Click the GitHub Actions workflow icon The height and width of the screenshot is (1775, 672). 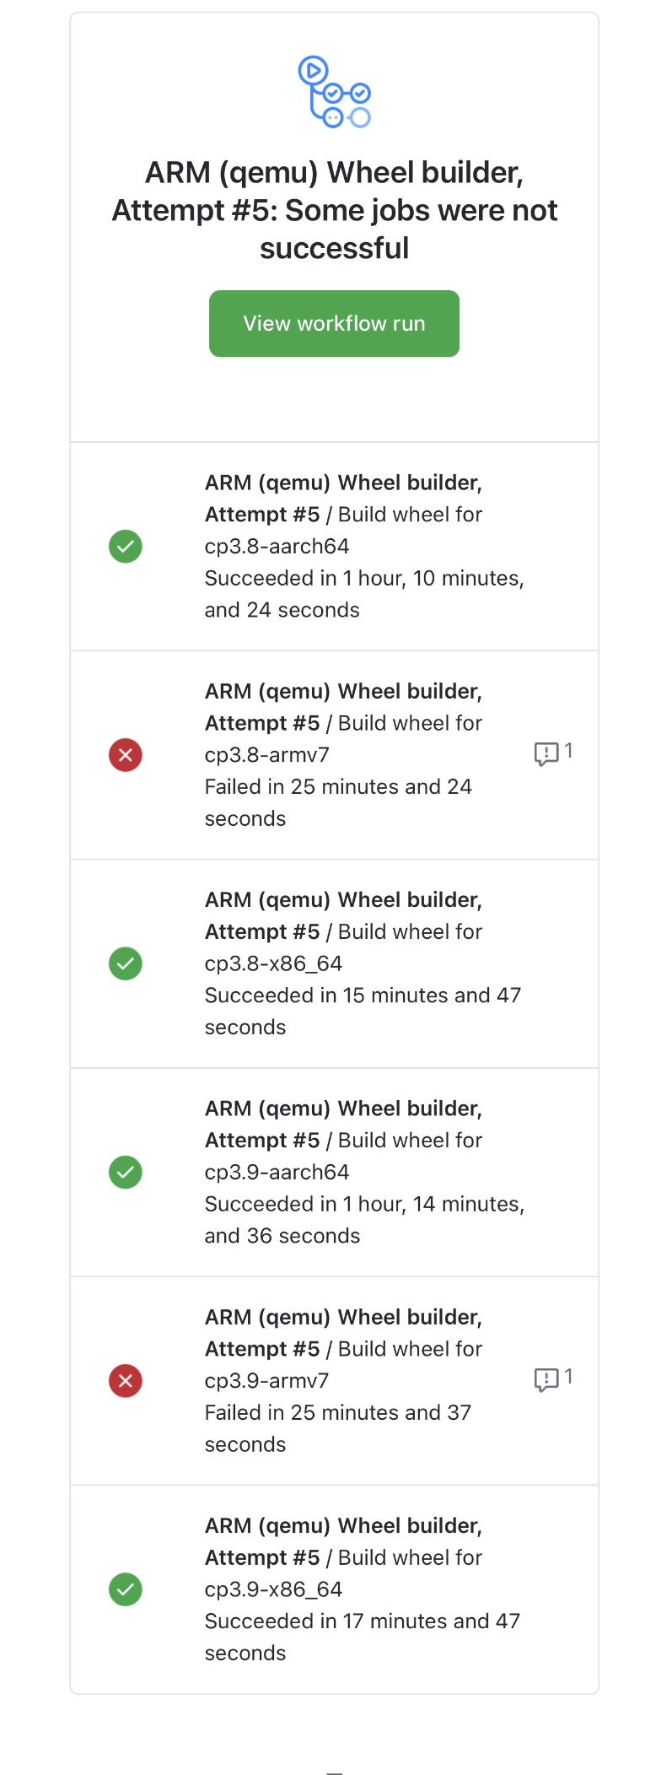[335, 92]
